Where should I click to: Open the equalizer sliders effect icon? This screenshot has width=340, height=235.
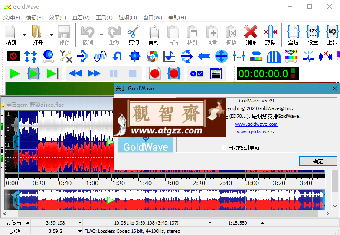click(x=239, y=56)
